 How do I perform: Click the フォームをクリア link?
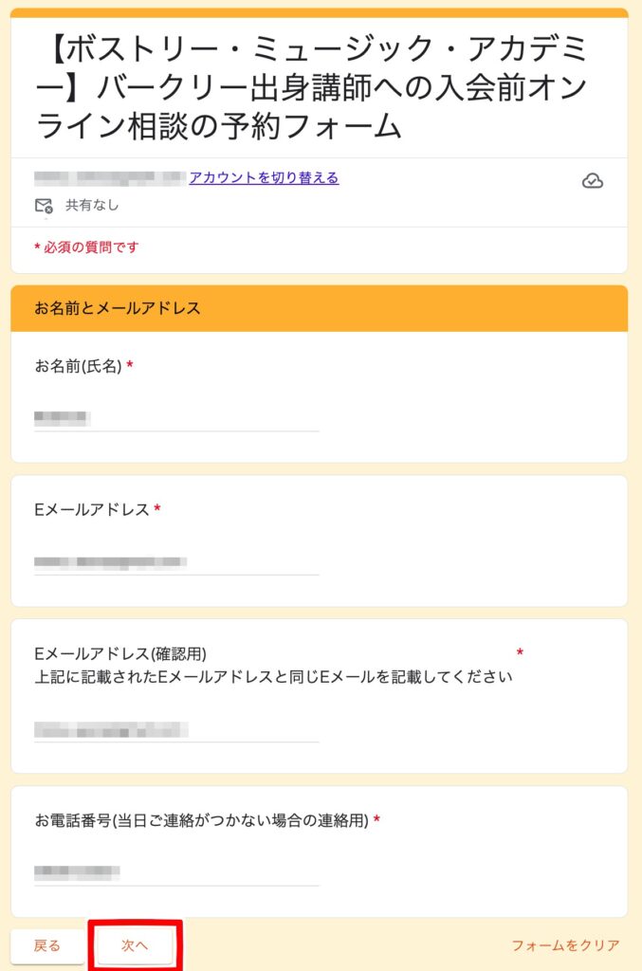[565, 945]
